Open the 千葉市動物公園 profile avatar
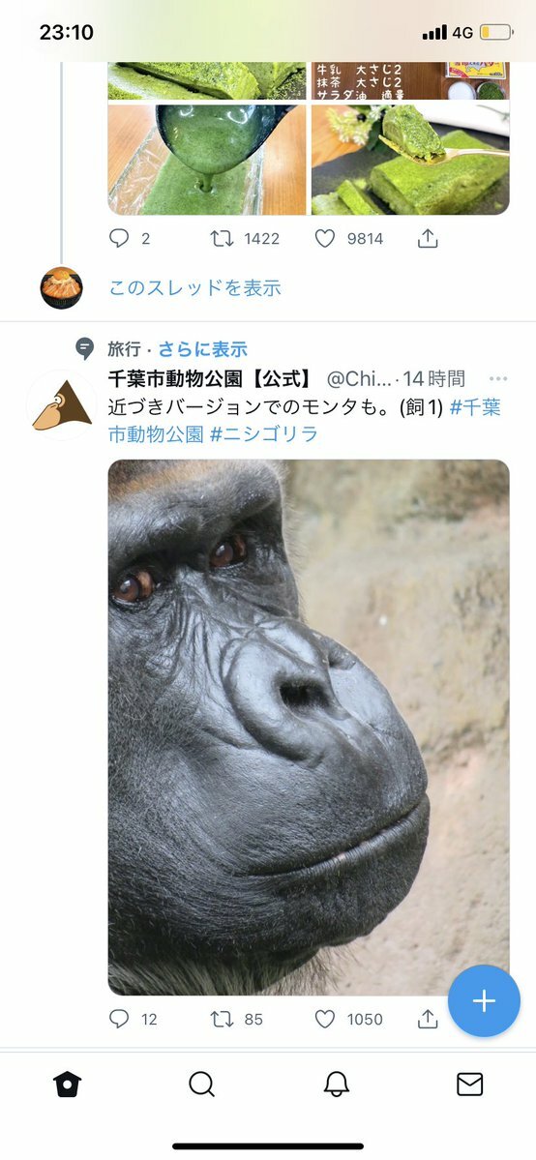This screenshot has width=536, height=1160. (x=62, y=405)
